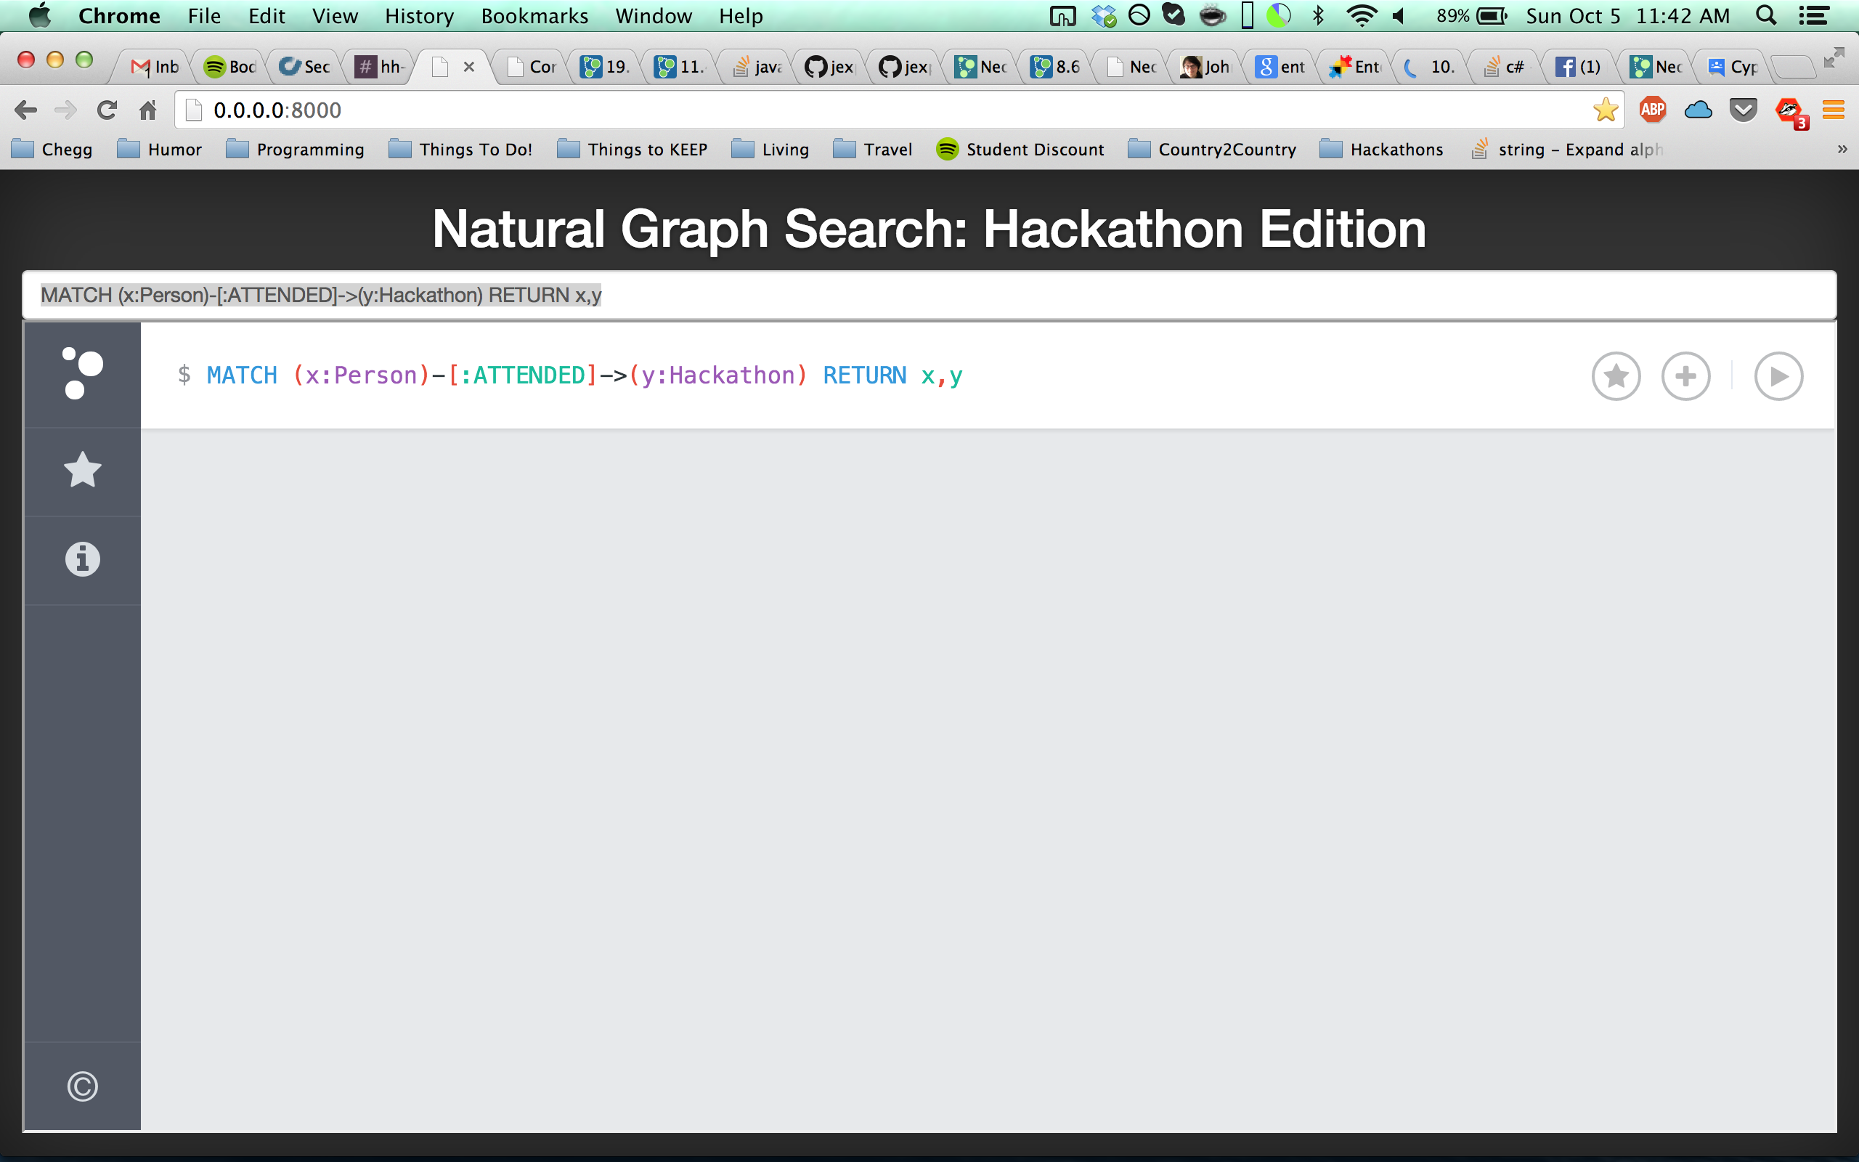Open the Bookmarks menu in menu bar
This screenshot has height=1162, width=1859.
tap(534, 16)
